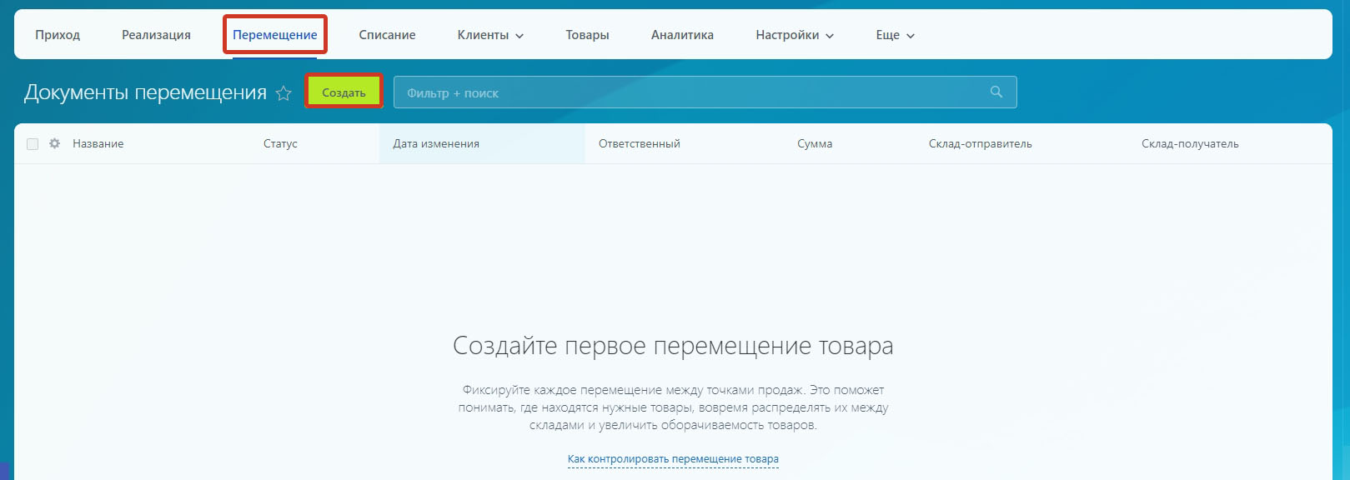The width and height of the screenshot is (1350, 480).
Task: Sort by Дата изменения column
Action: (436, 143)
